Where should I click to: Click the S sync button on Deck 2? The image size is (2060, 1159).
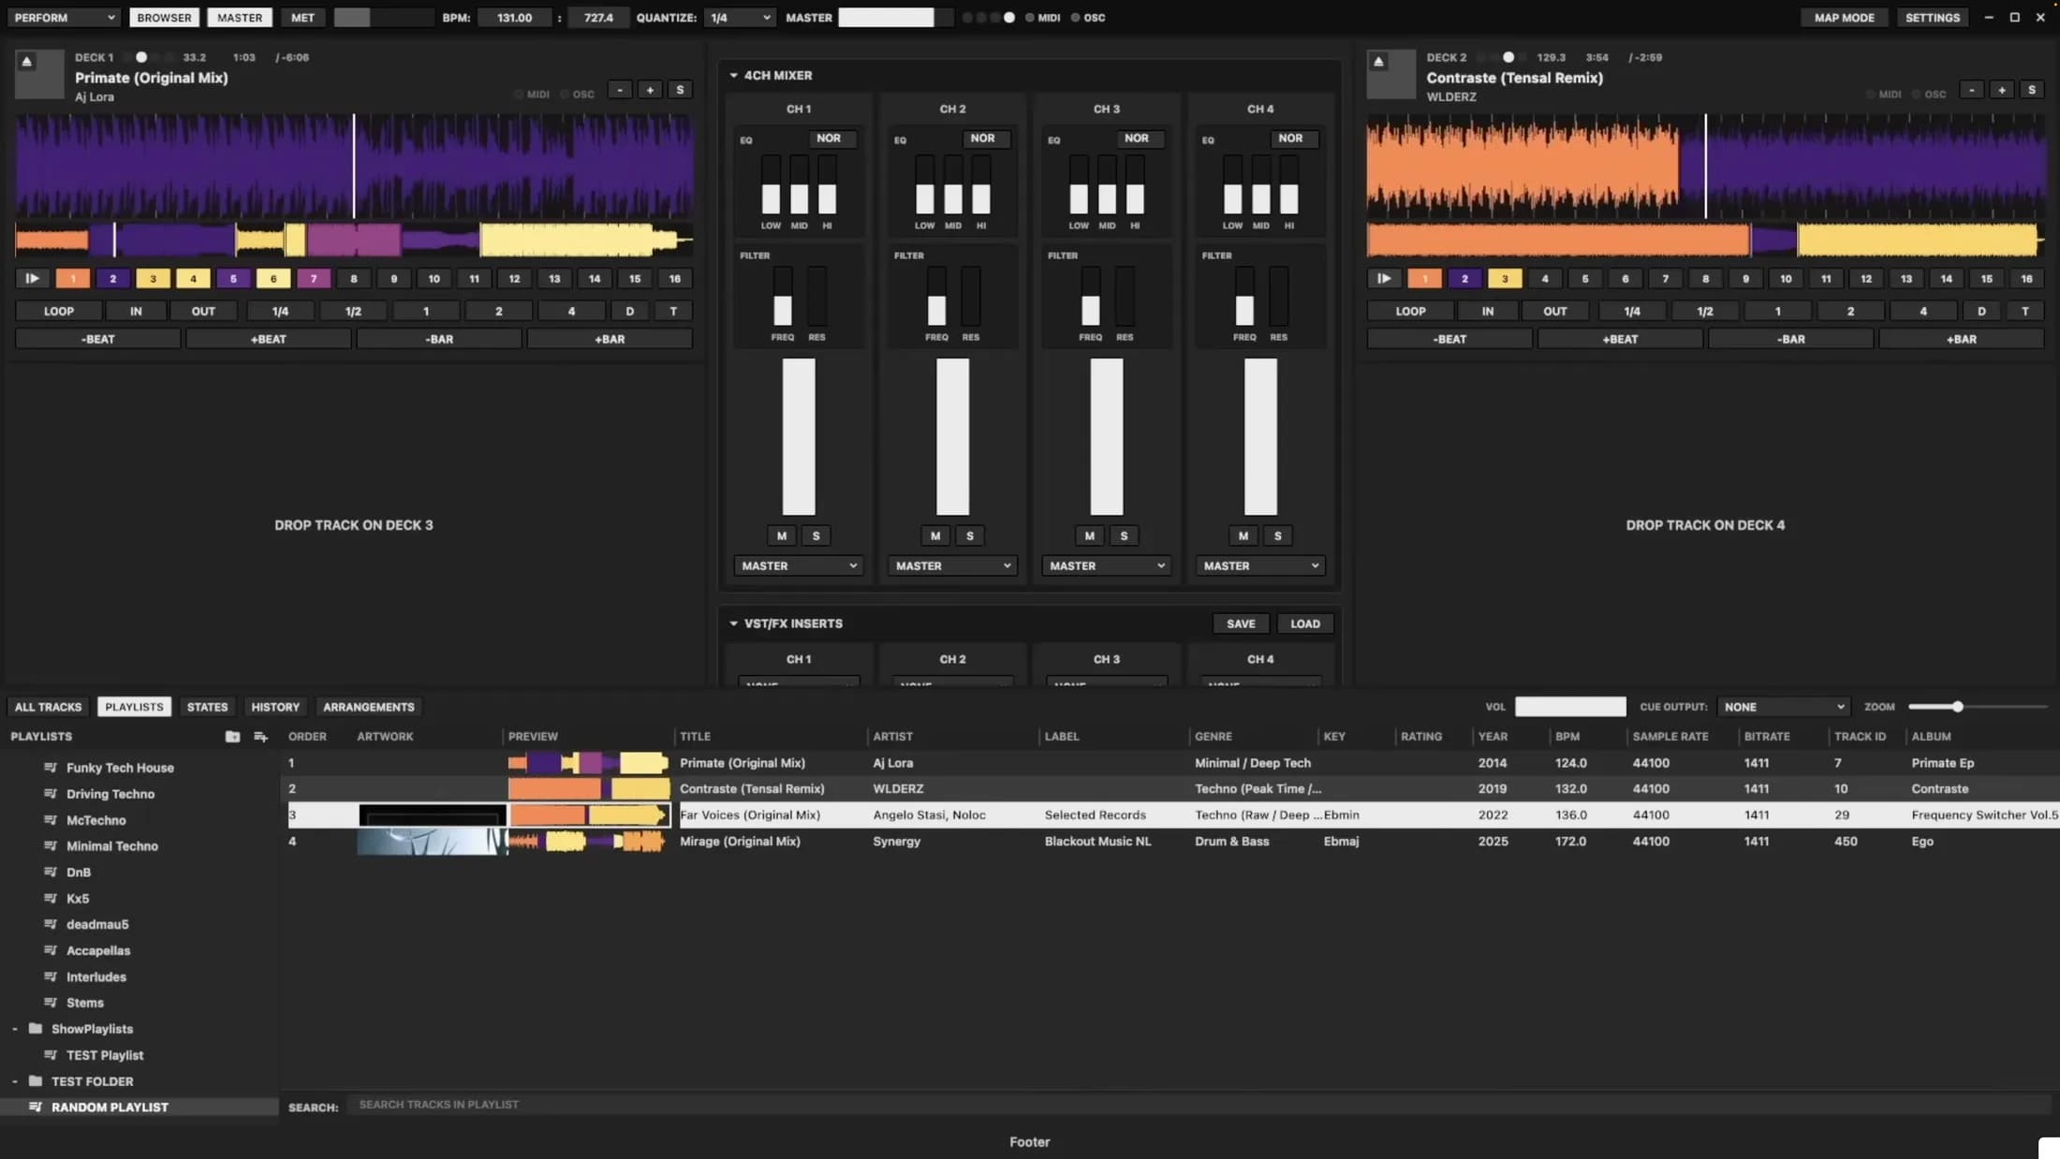tap(2032, 90)
